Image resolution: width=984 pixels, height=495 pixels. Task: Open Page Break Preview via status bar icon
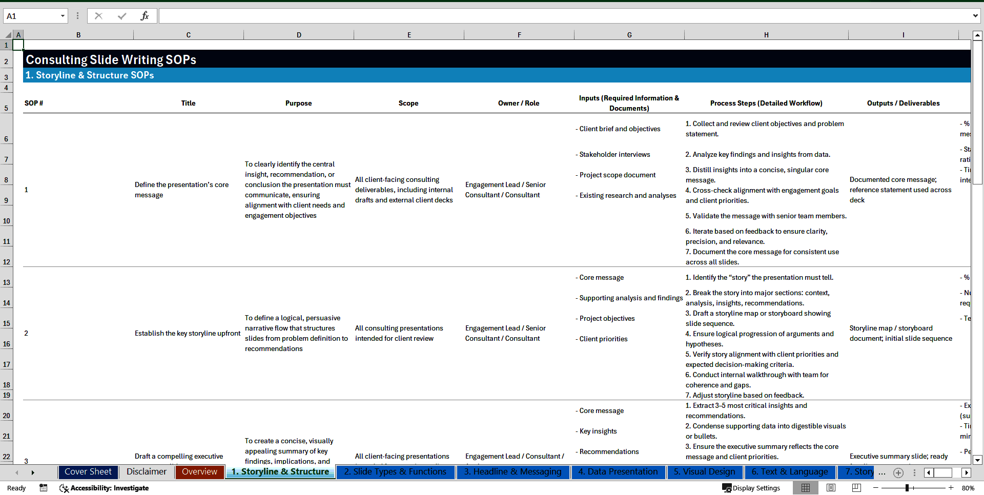tap(856, 488)
